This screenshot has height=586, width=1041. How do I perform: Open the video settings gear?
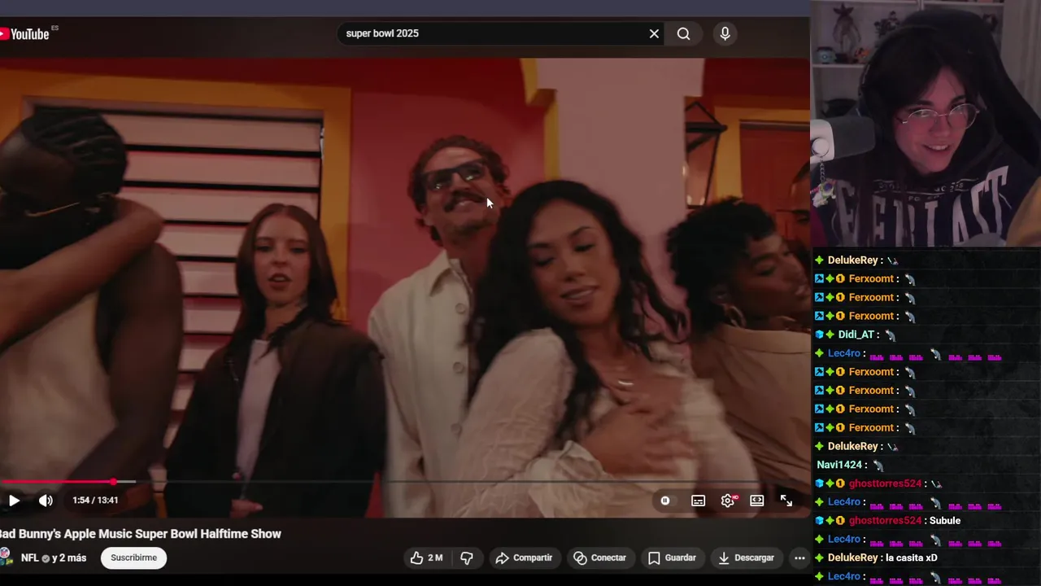click(x=728, y=501)
